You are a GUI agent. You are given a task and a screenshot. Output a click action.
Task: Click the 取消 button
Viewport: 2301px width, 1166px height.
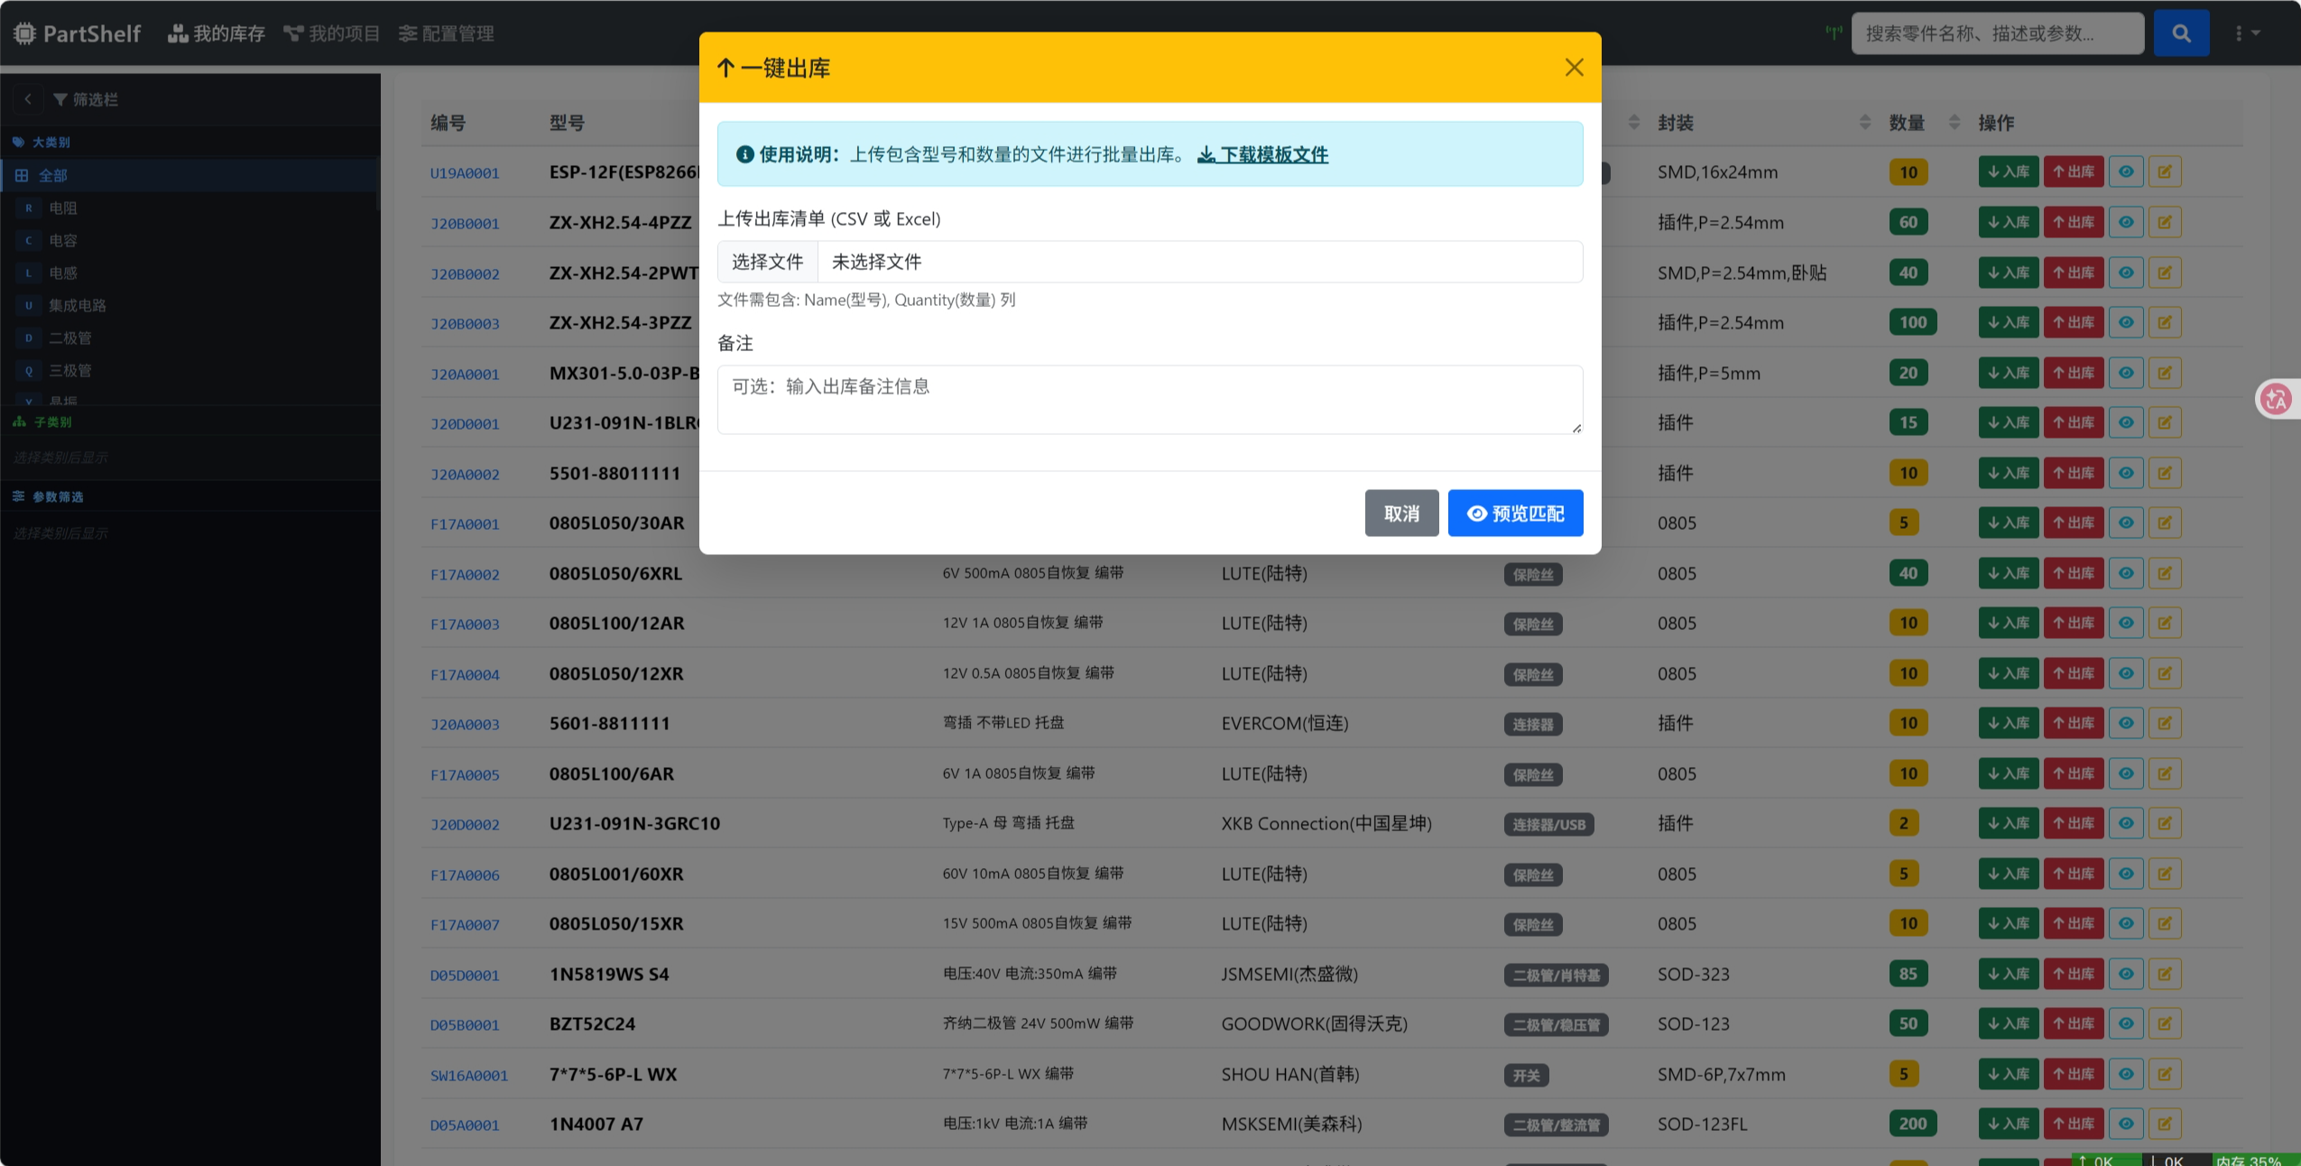(1401, 514)
